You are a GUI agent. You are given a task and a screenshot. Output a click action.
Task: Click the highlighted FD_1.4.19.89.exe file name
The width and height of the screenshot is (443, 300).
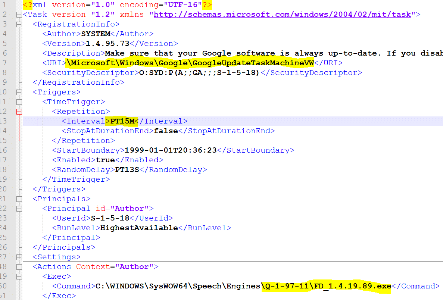coord(353,286)
